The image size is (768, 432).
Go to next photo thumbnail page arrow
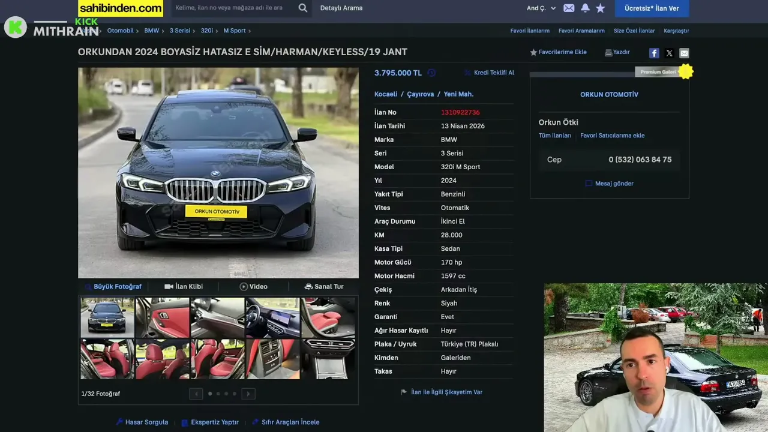click(248, 394)
